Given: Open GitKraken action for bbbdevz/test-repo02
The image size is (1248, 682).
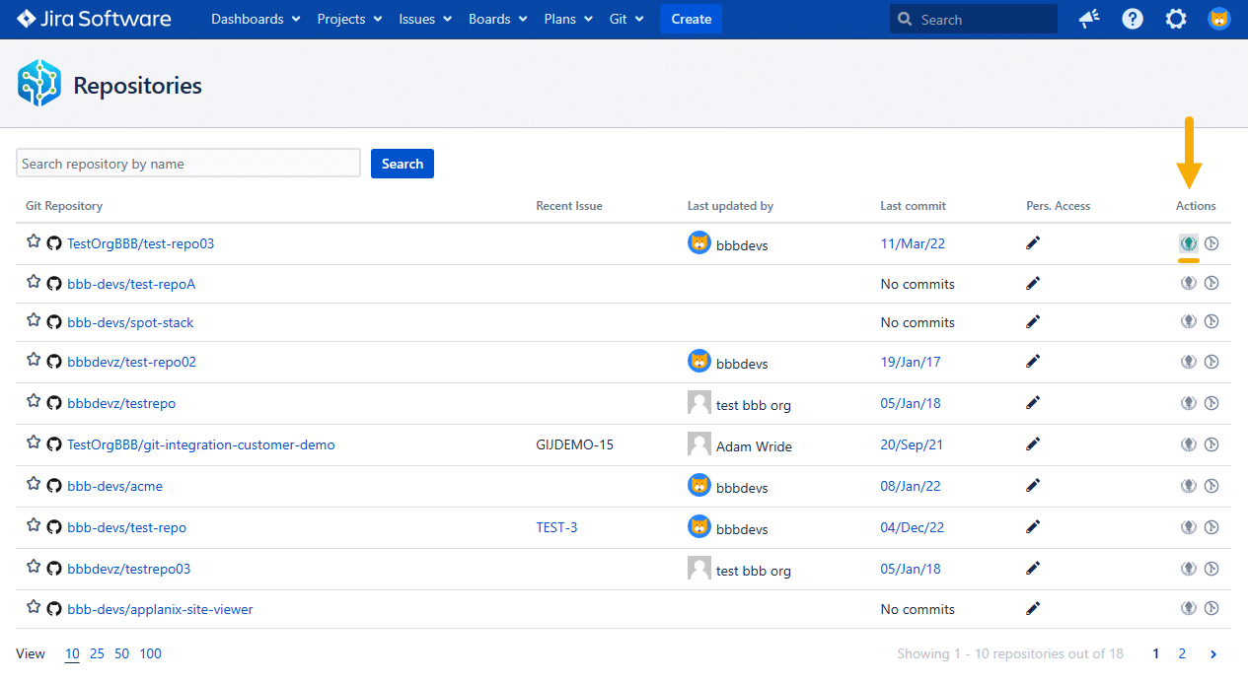Looking at the screenshot, I should [1189, 362].
